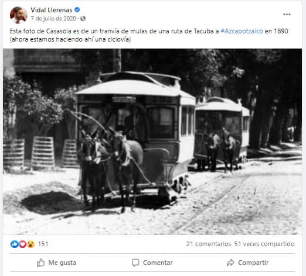Click the public audience globe icon
The width and height of the screenshot is (306, 276).
[83, 19]
